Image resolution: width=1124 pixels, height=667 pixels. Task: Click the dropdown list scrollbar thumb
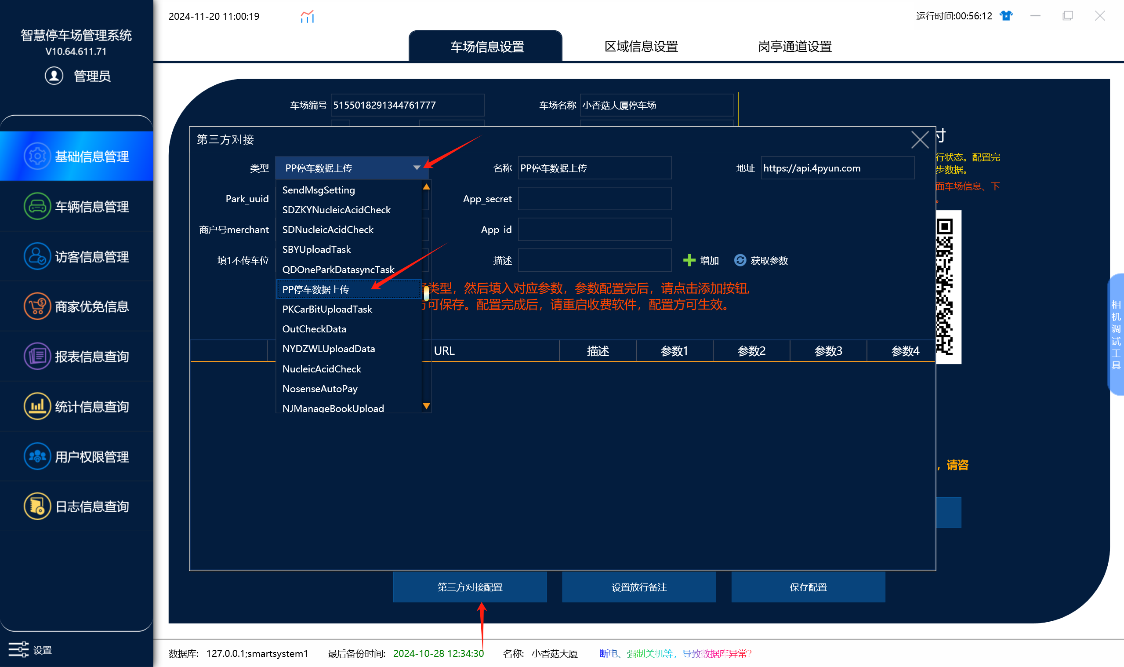coord(427,293)
